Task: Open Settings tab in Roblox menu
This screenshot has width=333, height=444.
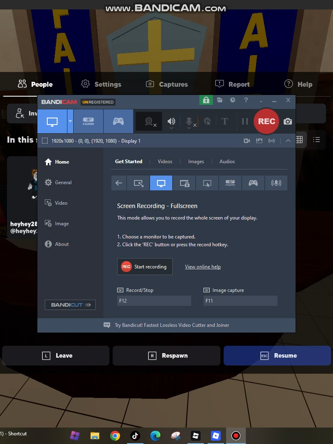Action: pos(101,84)
